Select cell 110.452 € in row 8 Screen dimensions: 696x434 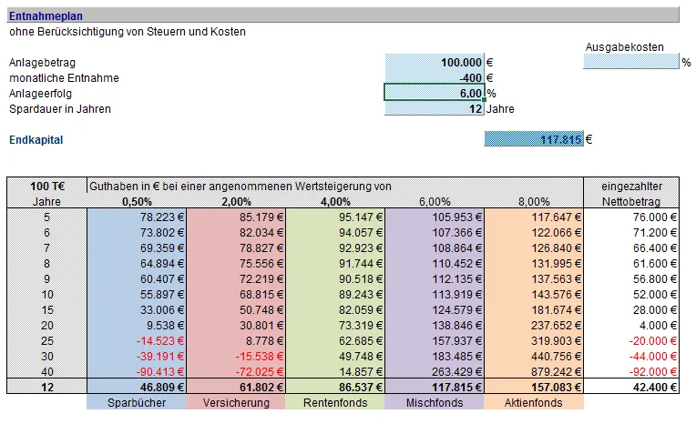tap(435, 264)
